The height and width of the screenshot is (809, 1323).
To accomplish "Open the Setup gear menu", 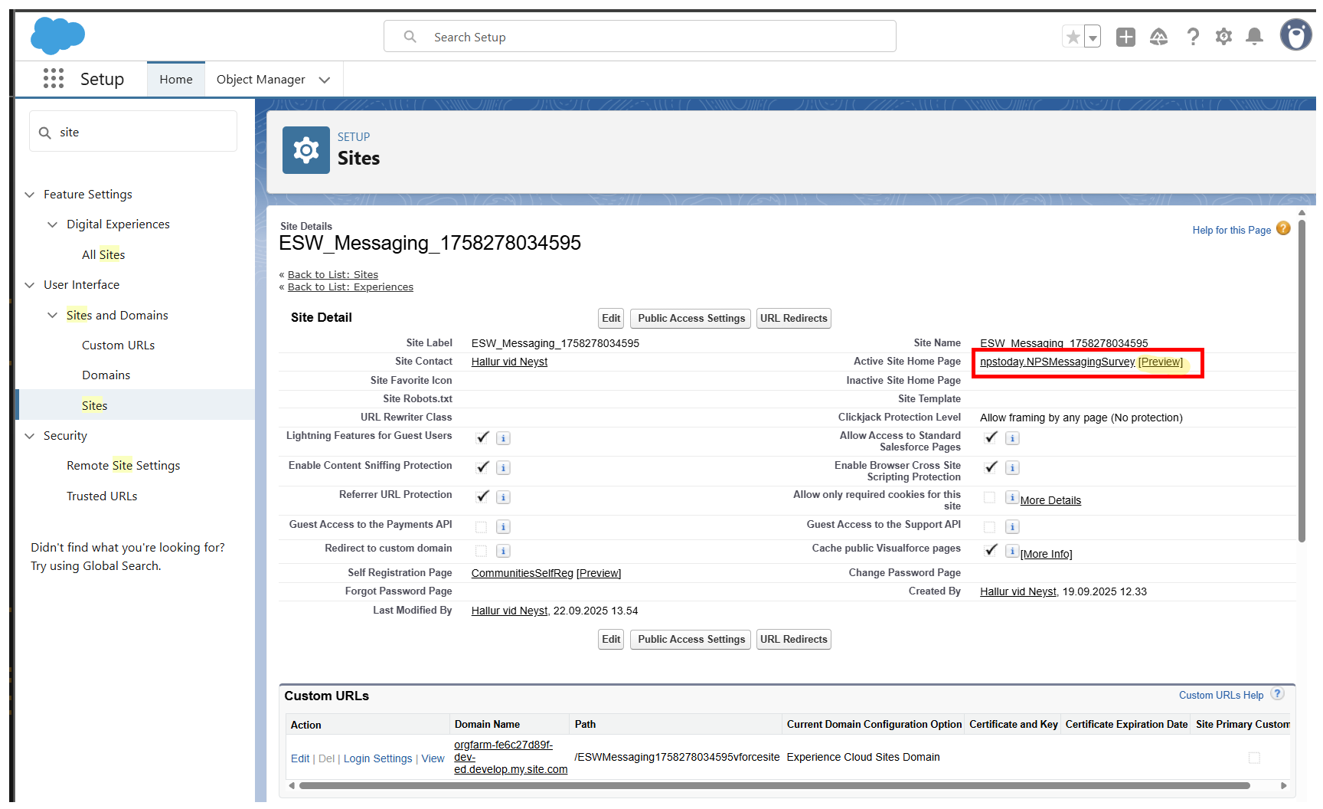I will (1223, 37).
